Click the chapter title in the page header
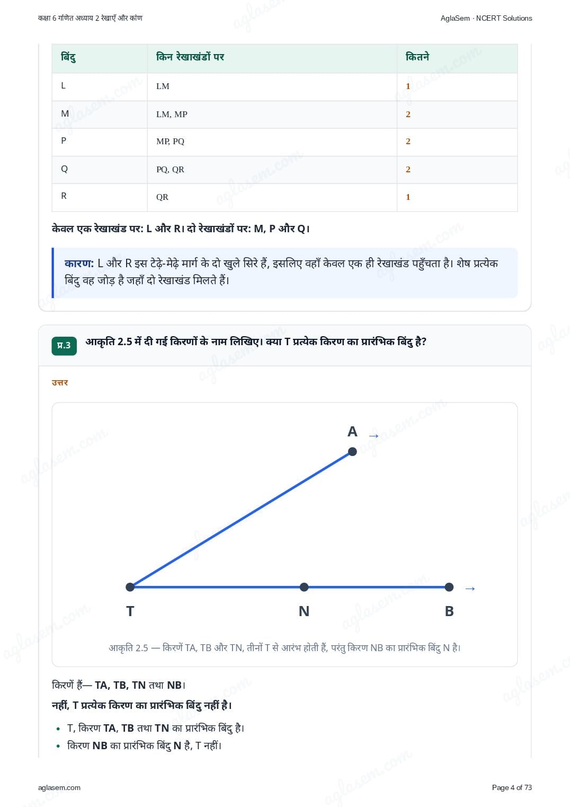This screenshot has height=807, width=570. 90,18
